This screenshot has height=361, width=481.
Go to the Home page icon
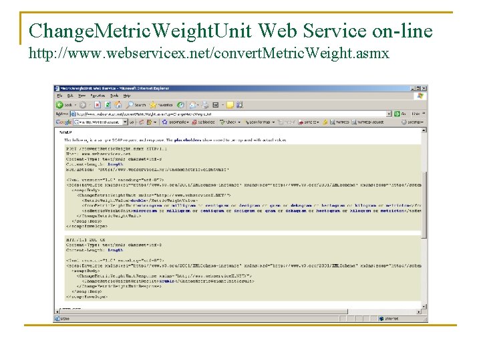coord(118,105)
